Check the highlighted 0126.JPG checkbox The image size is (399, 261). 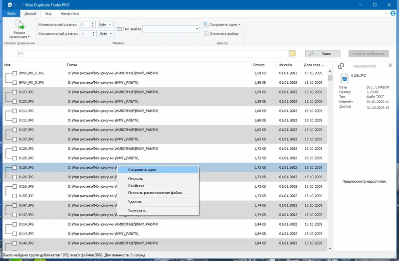(15, 168)
